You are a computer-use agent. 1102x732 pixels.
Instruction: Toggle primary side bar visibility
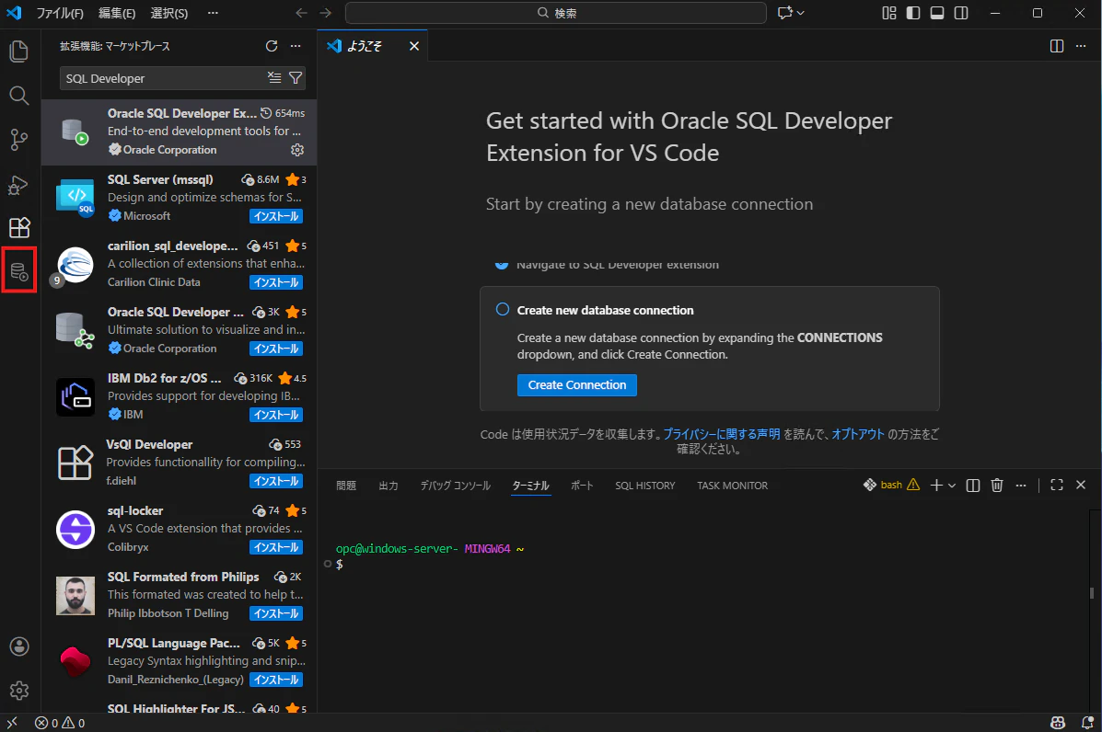tap(913, 13)
